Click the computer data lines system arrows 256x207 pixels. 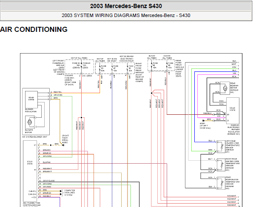pos(61,193)
